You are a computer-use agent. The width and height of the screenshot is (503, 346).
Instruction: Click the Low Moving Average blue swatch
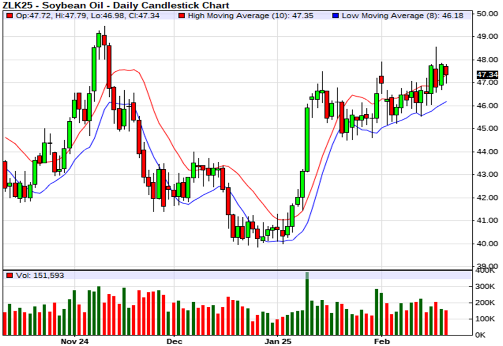click(336, 16)
